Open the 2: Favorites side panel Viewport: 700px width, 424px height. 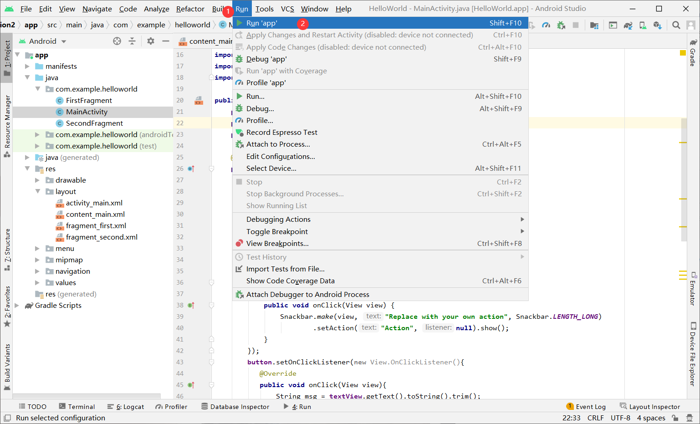[7, 307]
